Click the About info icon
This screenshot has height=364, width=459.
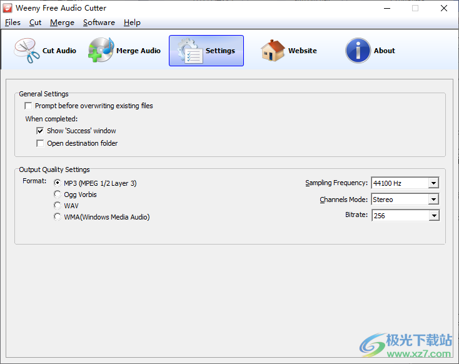[358, 51]
